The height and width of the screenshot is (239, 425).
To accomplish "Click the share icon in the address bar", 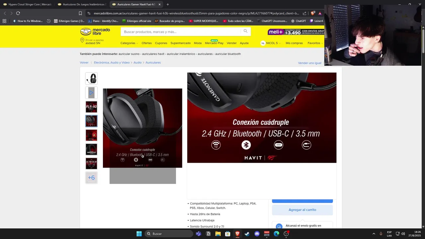I will click(304, 13).
